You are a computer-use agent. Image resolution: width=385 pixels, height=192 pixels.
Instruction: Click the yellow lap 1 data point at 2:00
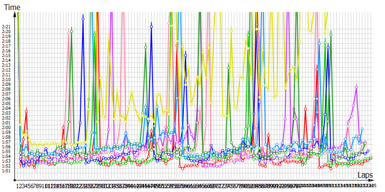[x=20, y=124]
